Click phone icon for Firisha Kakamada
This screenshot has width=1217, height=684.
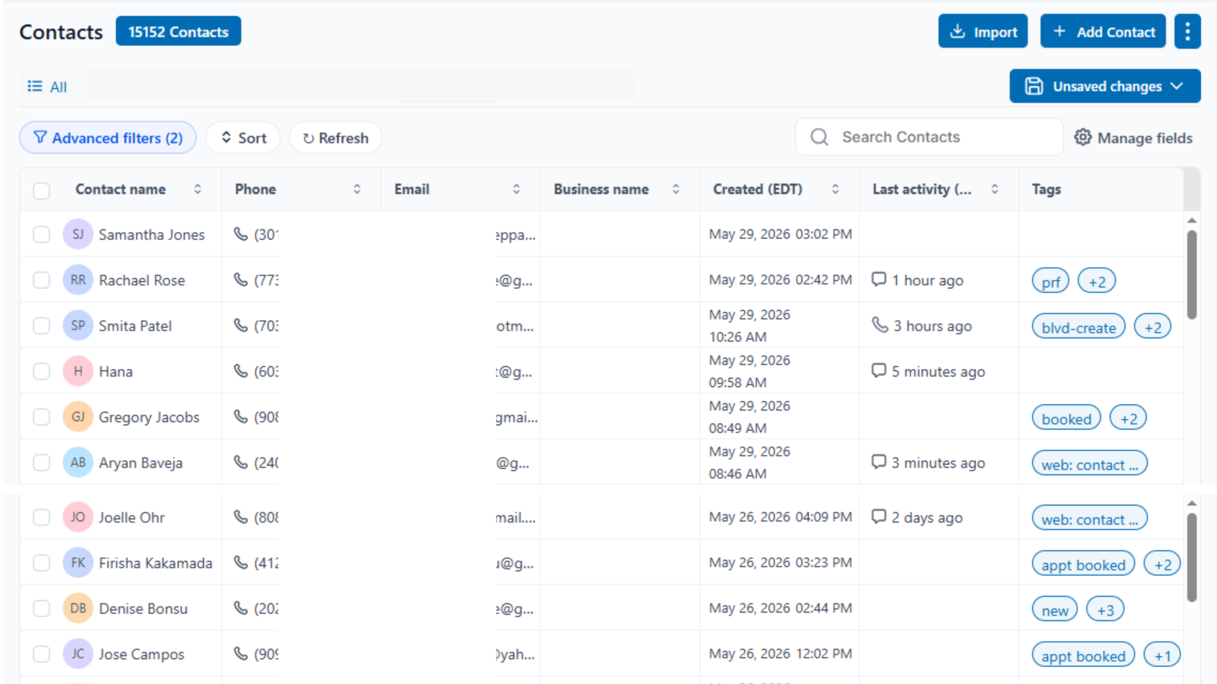[241, 562]
